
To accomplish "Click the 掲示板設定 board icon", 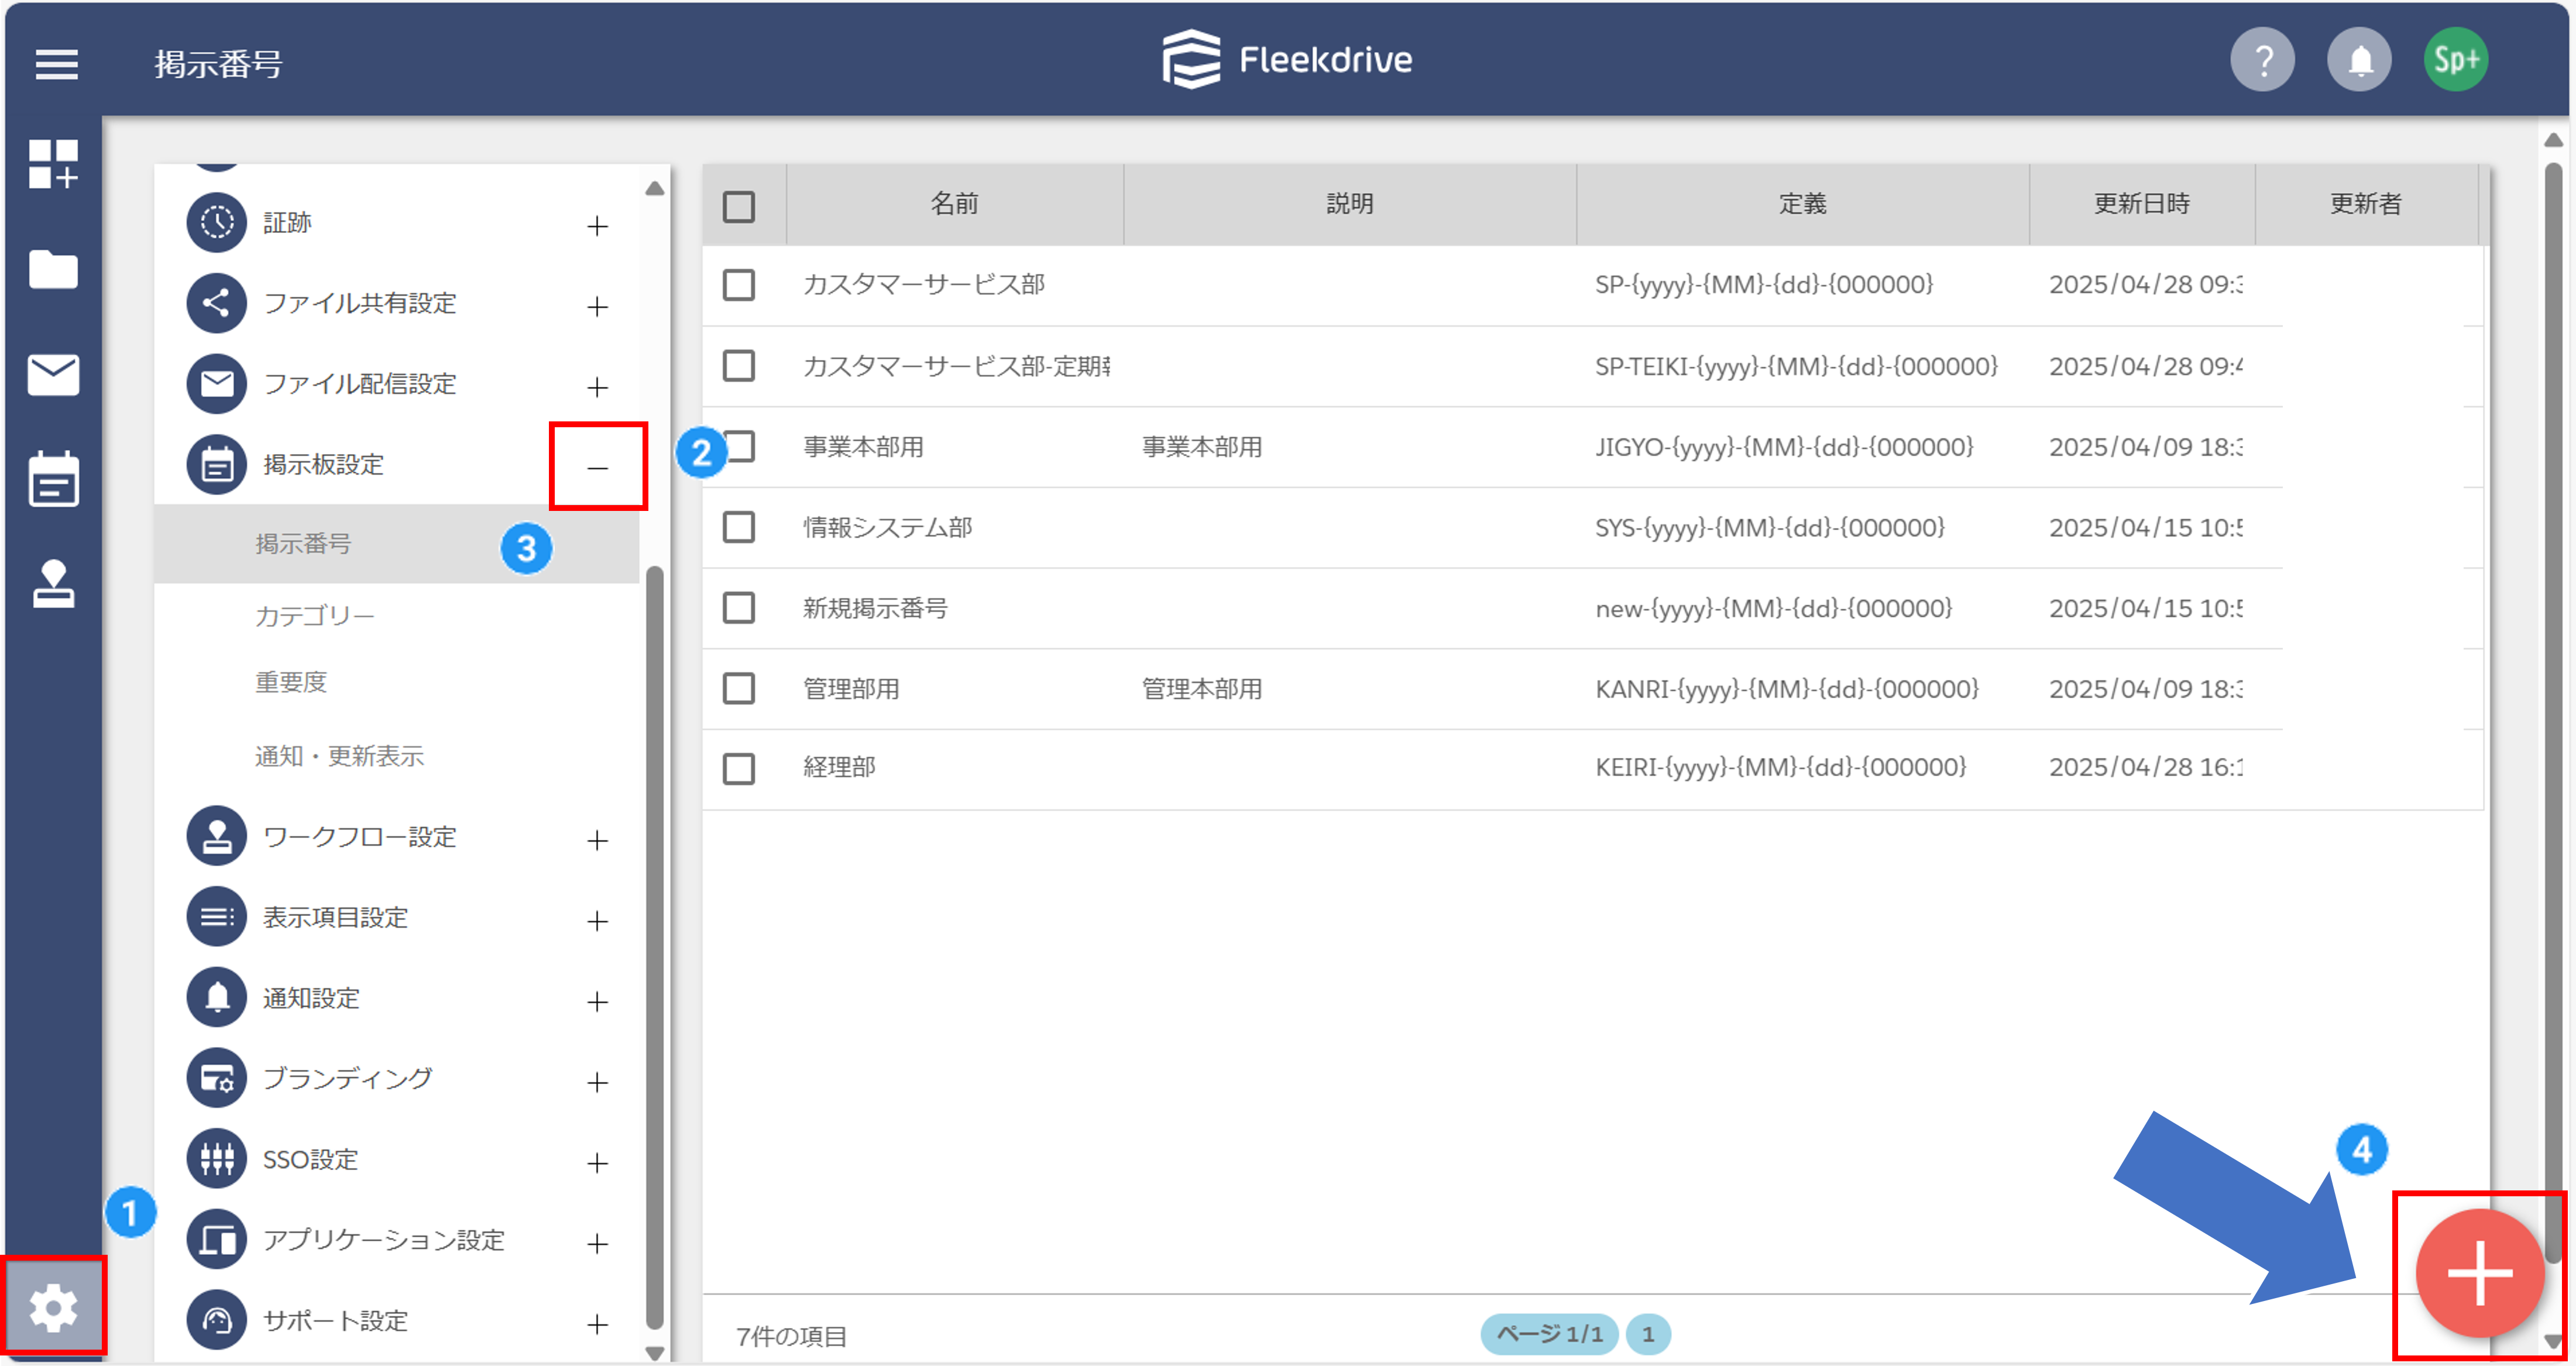I will pos(217,465).
